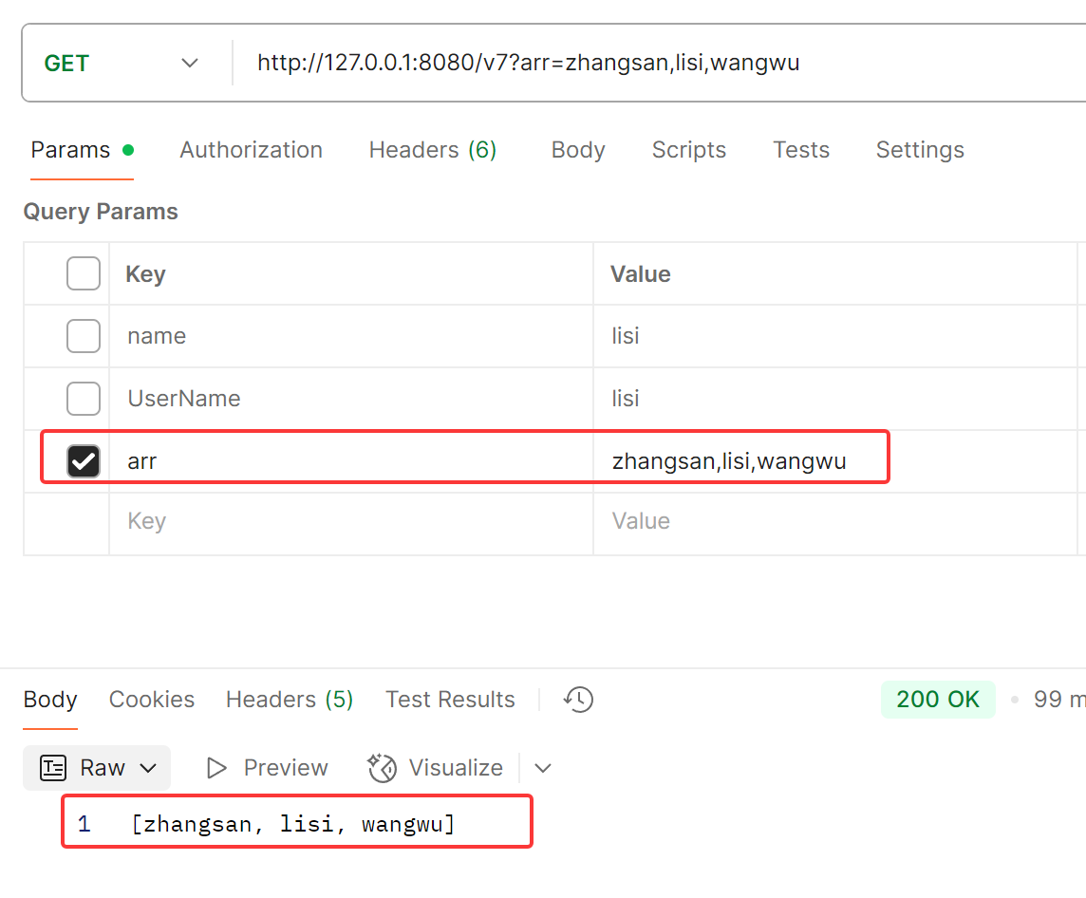Open the request Headers (6) tab
Image resolution: width=1086 pixels, height=898 pixels.
click(x=433, y=150)
